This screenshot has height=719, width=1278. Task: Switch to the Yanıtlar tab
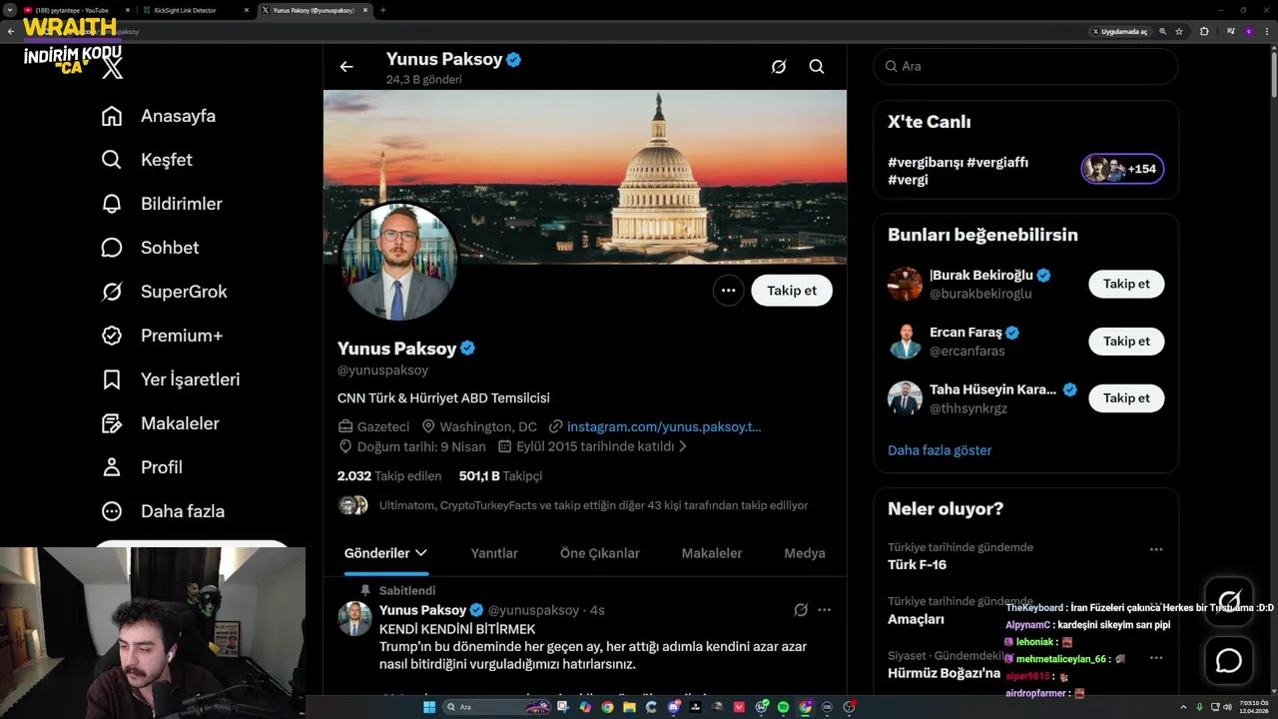point(494,553)
